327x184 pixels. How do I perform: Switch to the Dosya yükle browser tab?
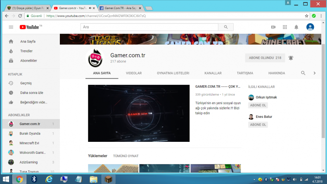tap(28, 8)
